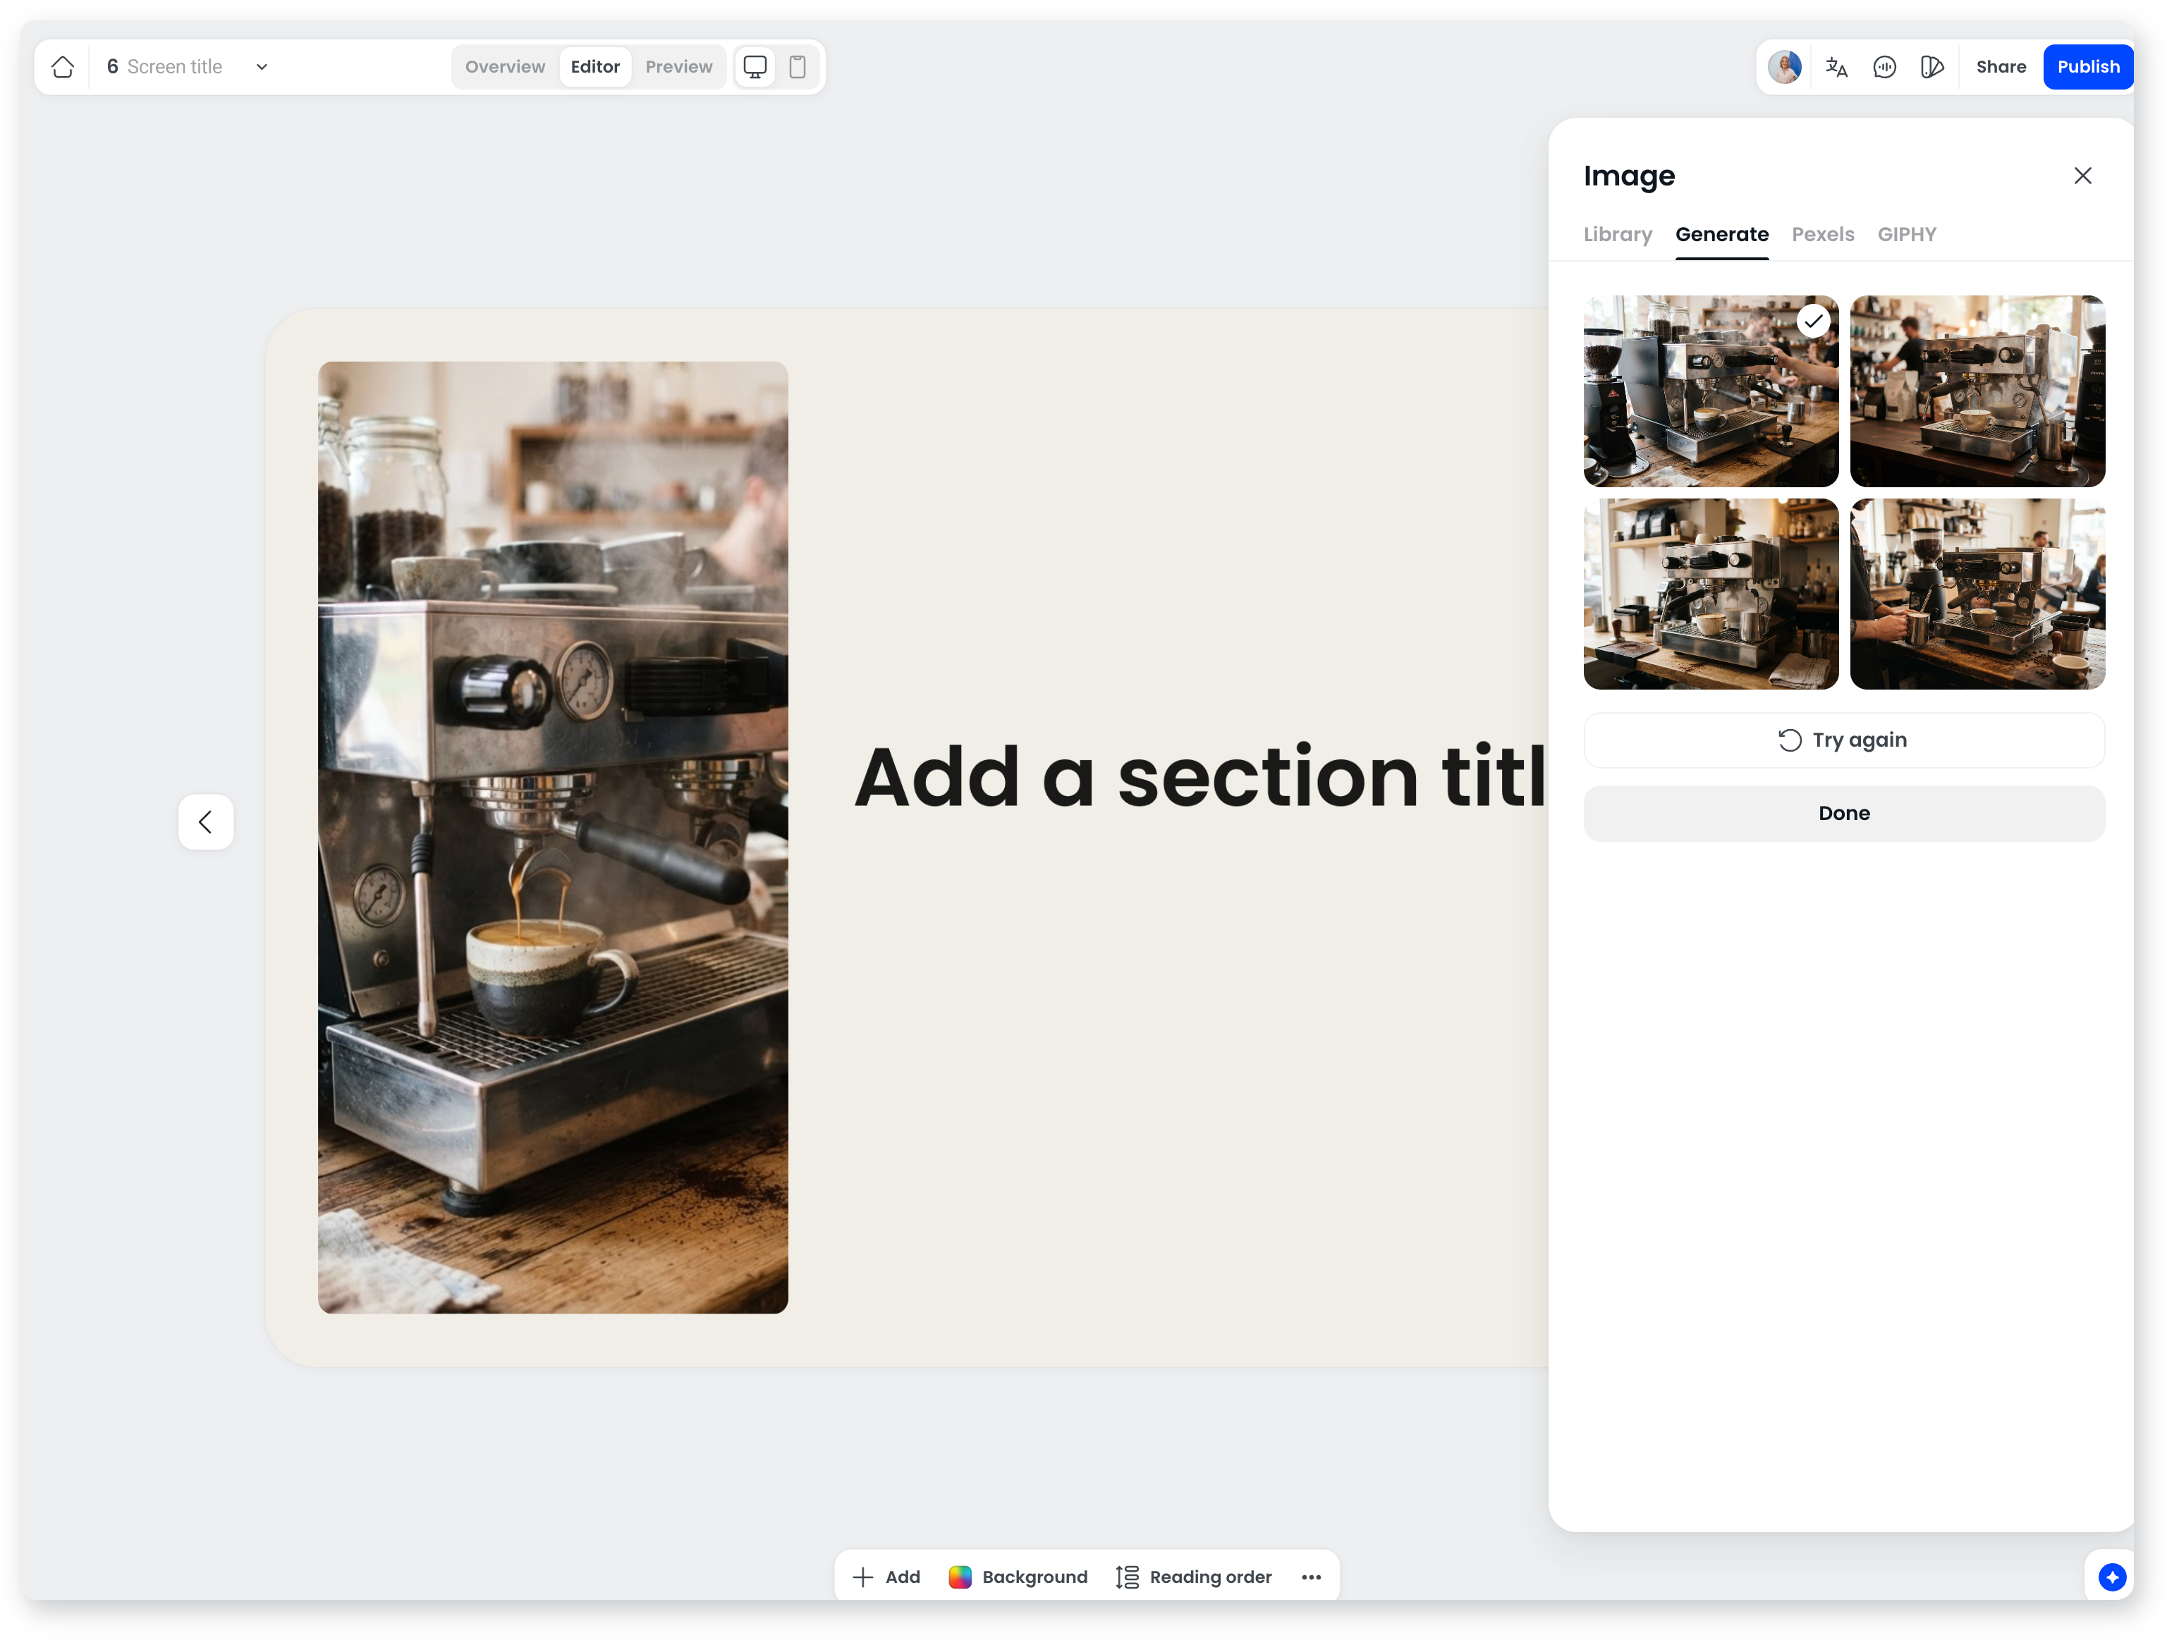Select the first generated image with checkmark

[1712, 391]
